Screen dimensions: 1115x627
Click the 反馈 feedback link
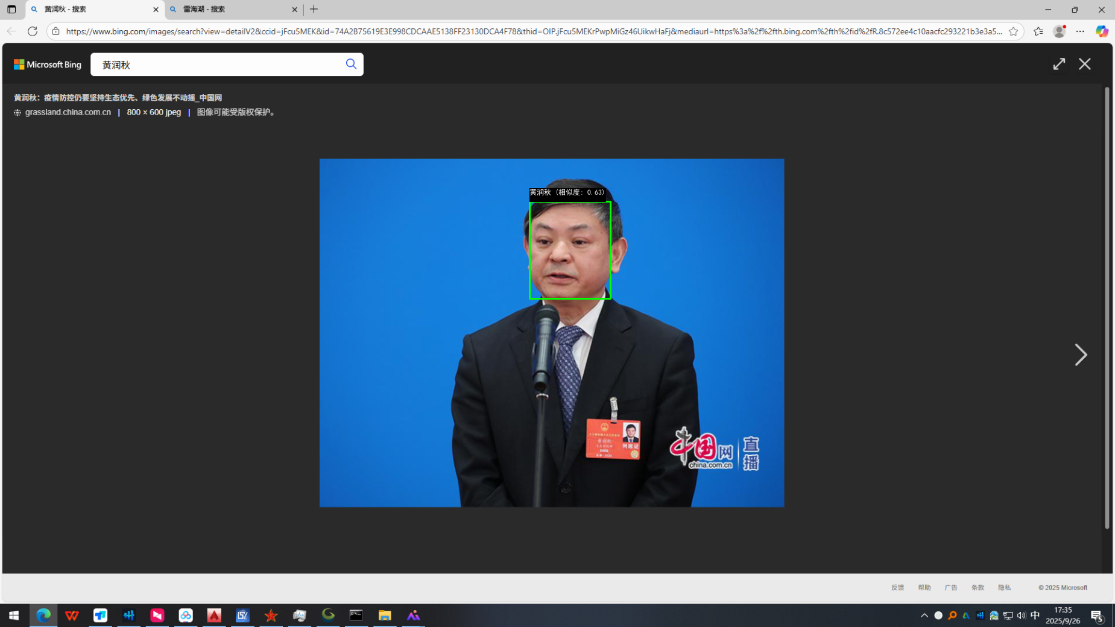897,587
